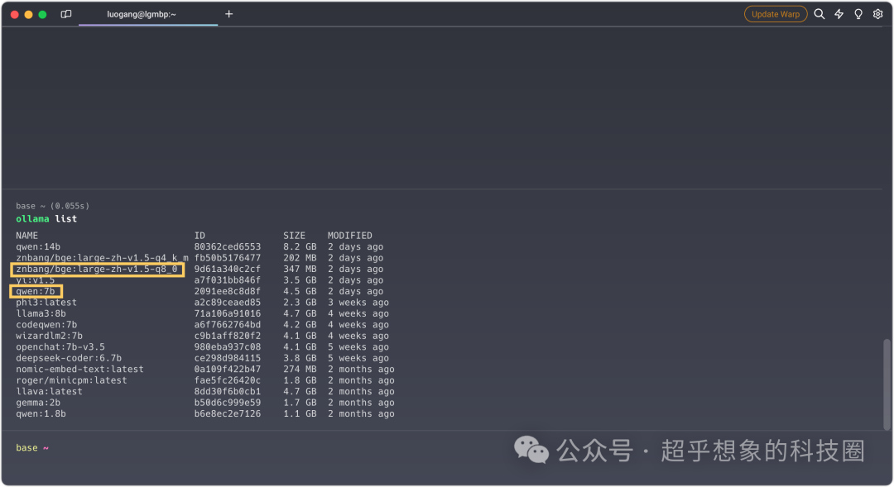Click the ID 9d61a340c2cf
The width and height of the screenshot is (894, 487).
[228, 269]
